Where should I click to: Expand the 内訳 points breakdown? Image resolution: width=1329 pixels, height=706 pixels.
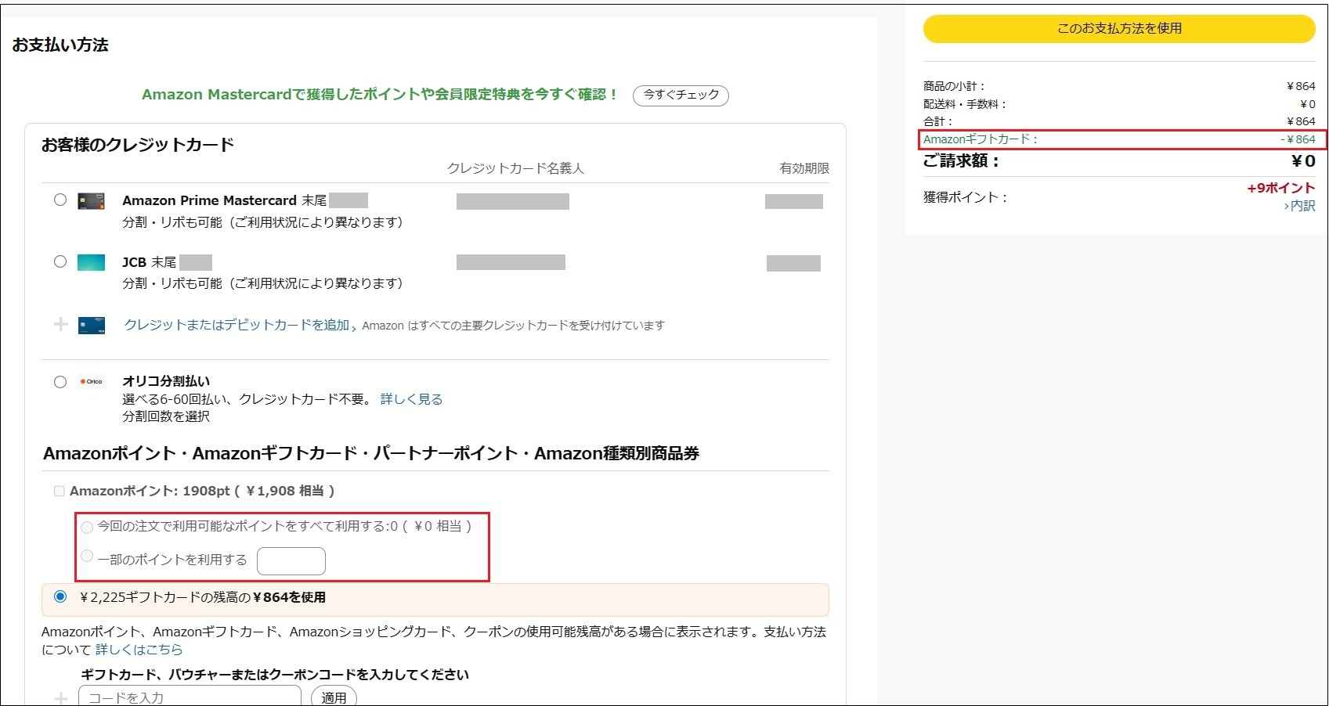(x=1300, y=206)
